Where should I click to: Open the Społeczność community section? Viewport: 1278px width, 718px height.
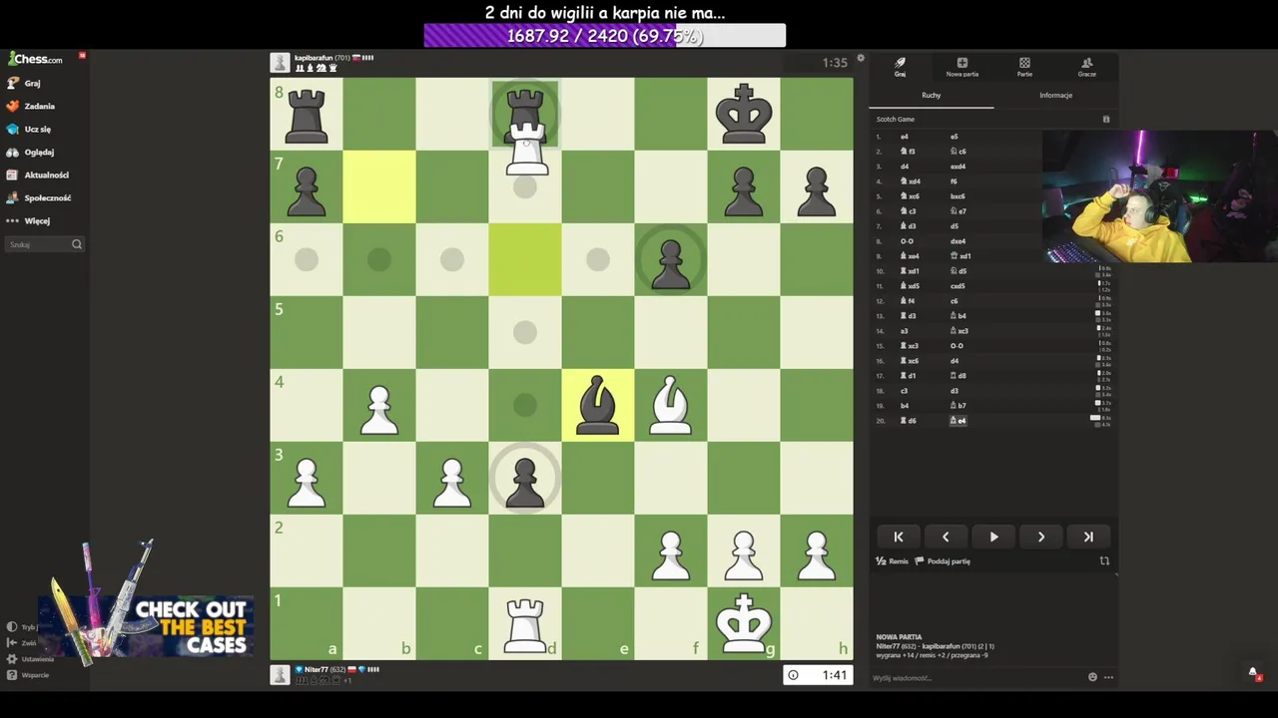point(38,197)
